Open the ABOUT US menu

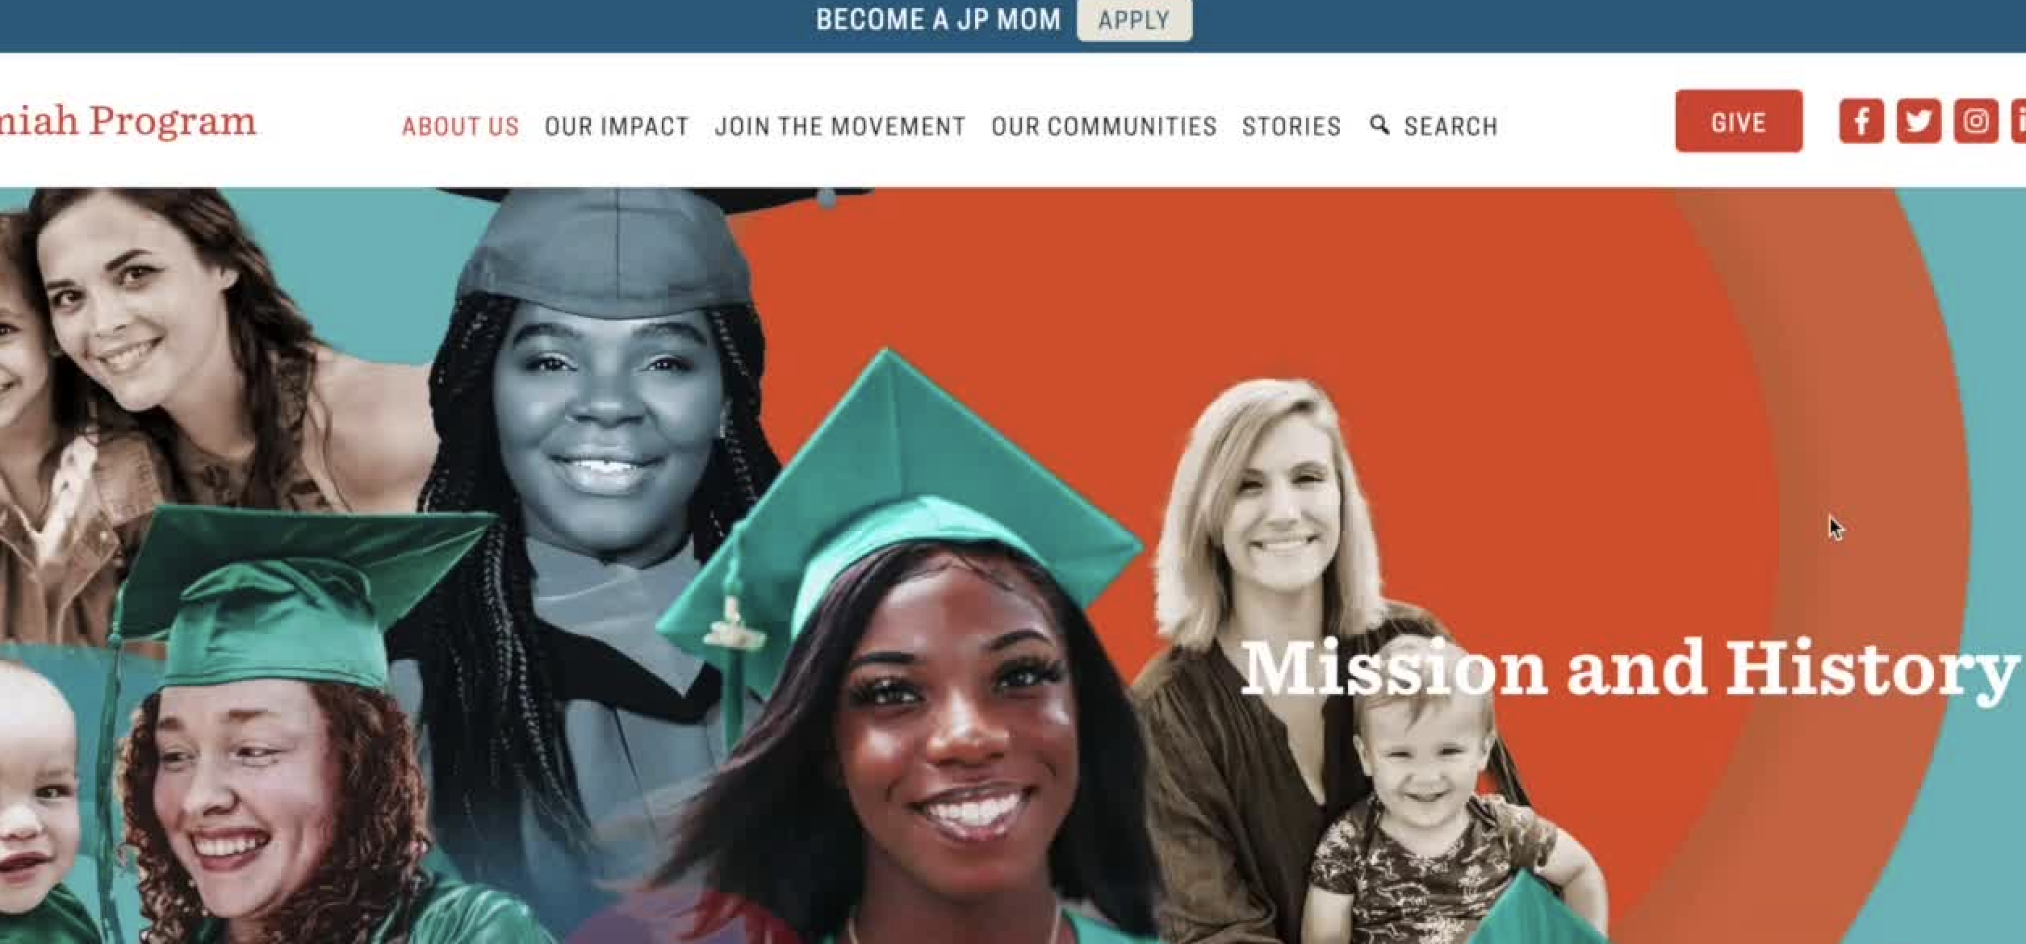[460, 127]
